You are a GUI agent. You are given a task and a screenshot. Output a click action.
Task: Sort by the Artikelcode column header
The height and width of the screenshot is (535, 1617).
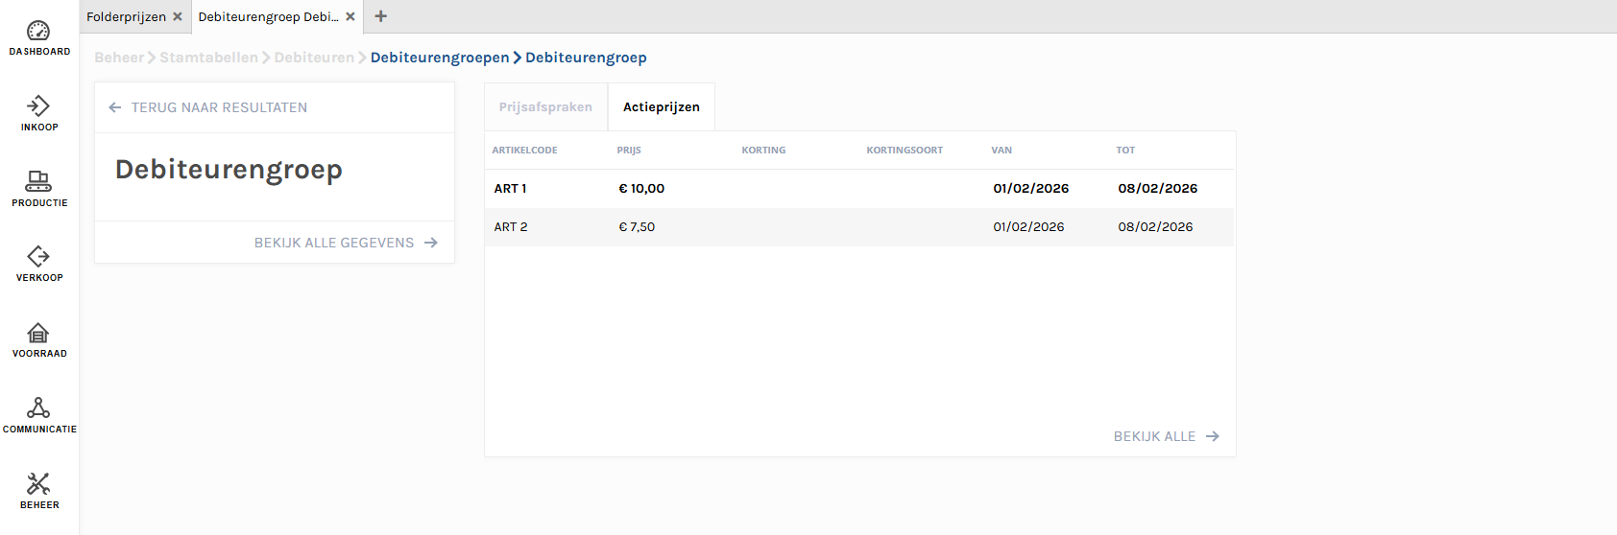[524, 151]
